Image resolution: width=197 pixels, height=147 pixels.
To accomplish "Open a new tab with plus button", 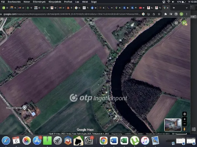I will 174,8.
